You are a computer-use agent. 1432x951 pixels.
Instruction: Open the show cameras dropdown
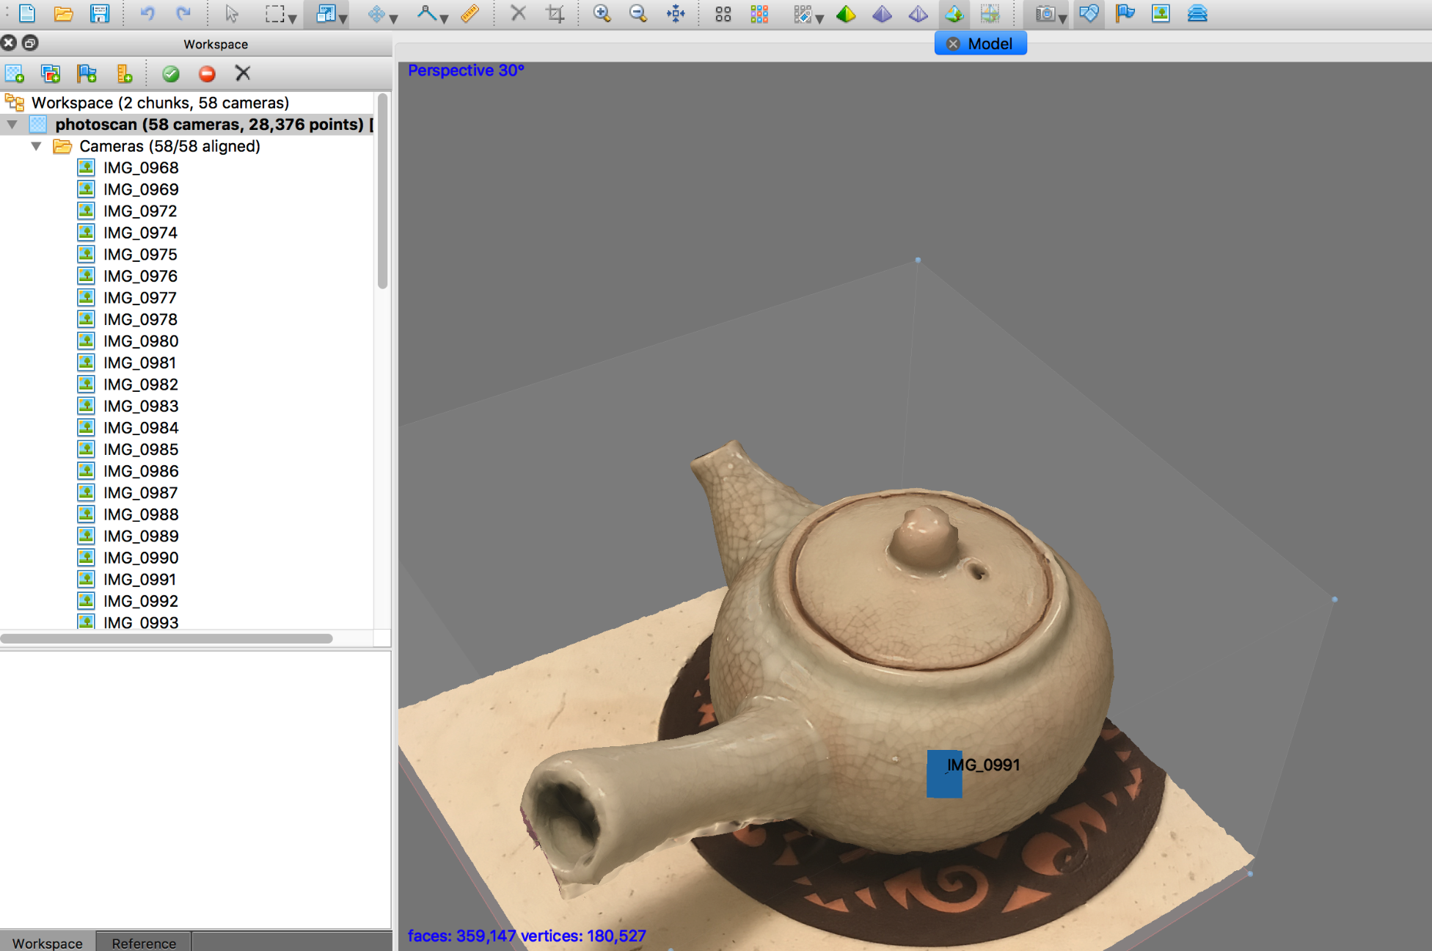tap(1062, 18)
